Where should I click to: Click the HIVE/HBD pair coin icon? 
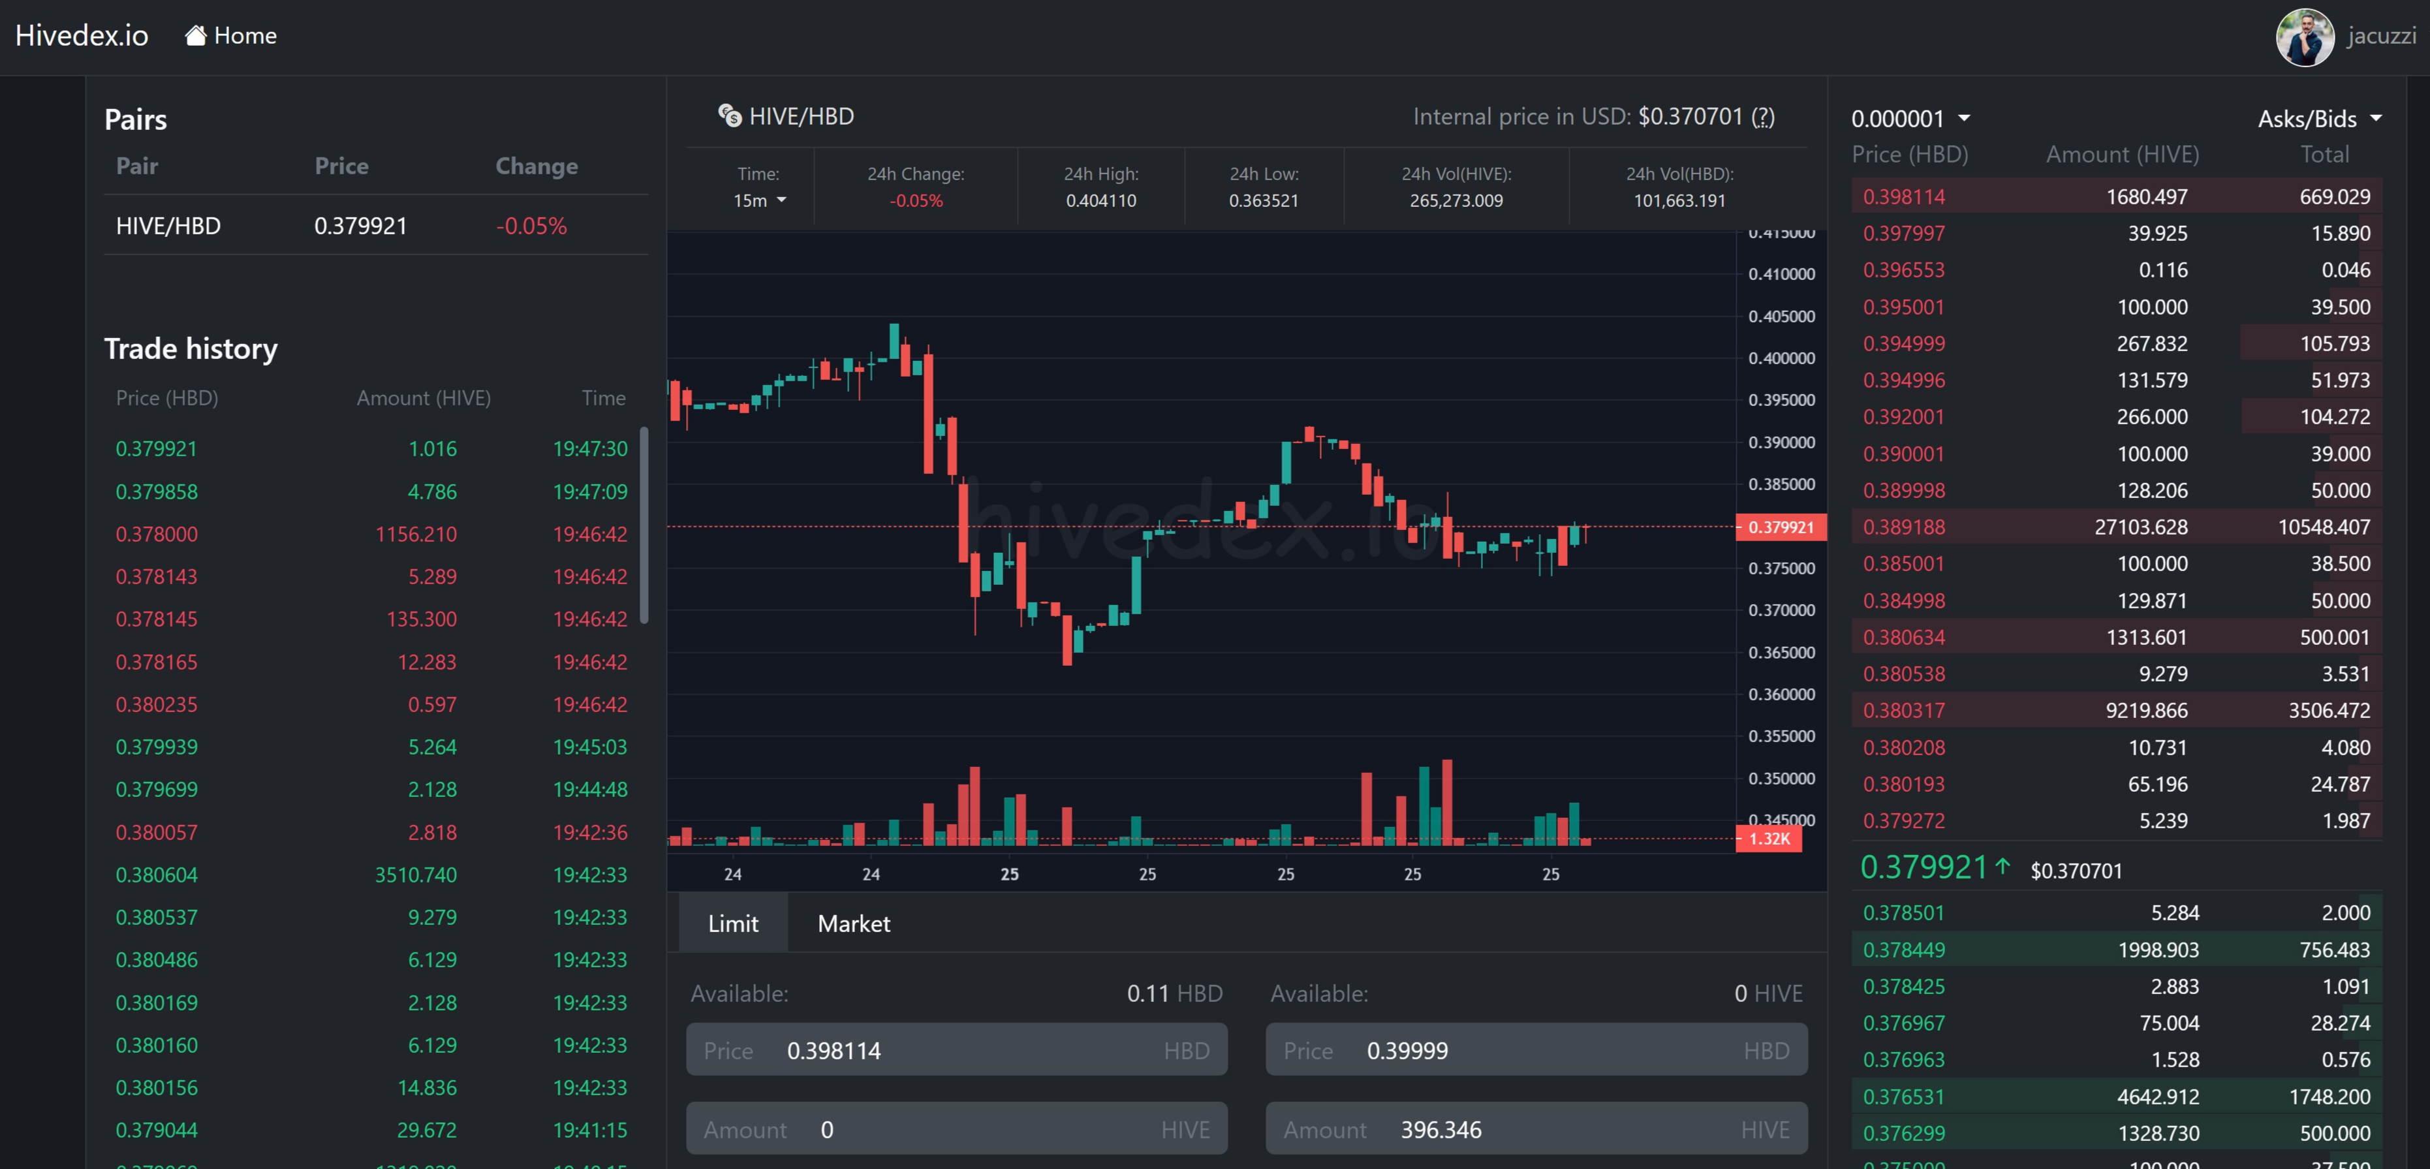[x=729, y=115]
